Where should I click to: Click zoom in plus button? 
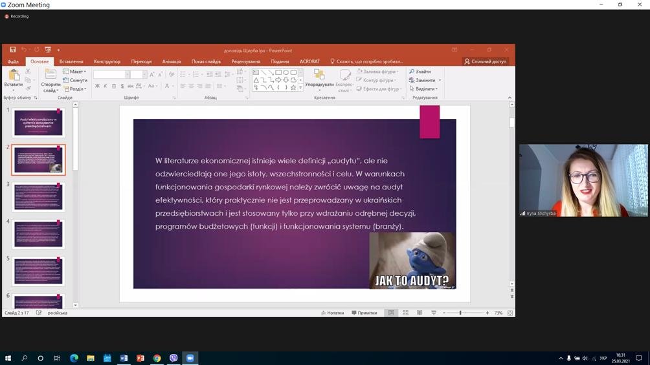click(x=487, y=313)
